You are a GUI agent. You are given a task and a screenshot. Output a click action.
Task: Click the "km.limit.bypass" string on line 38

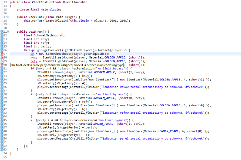(x=111, y=94)
